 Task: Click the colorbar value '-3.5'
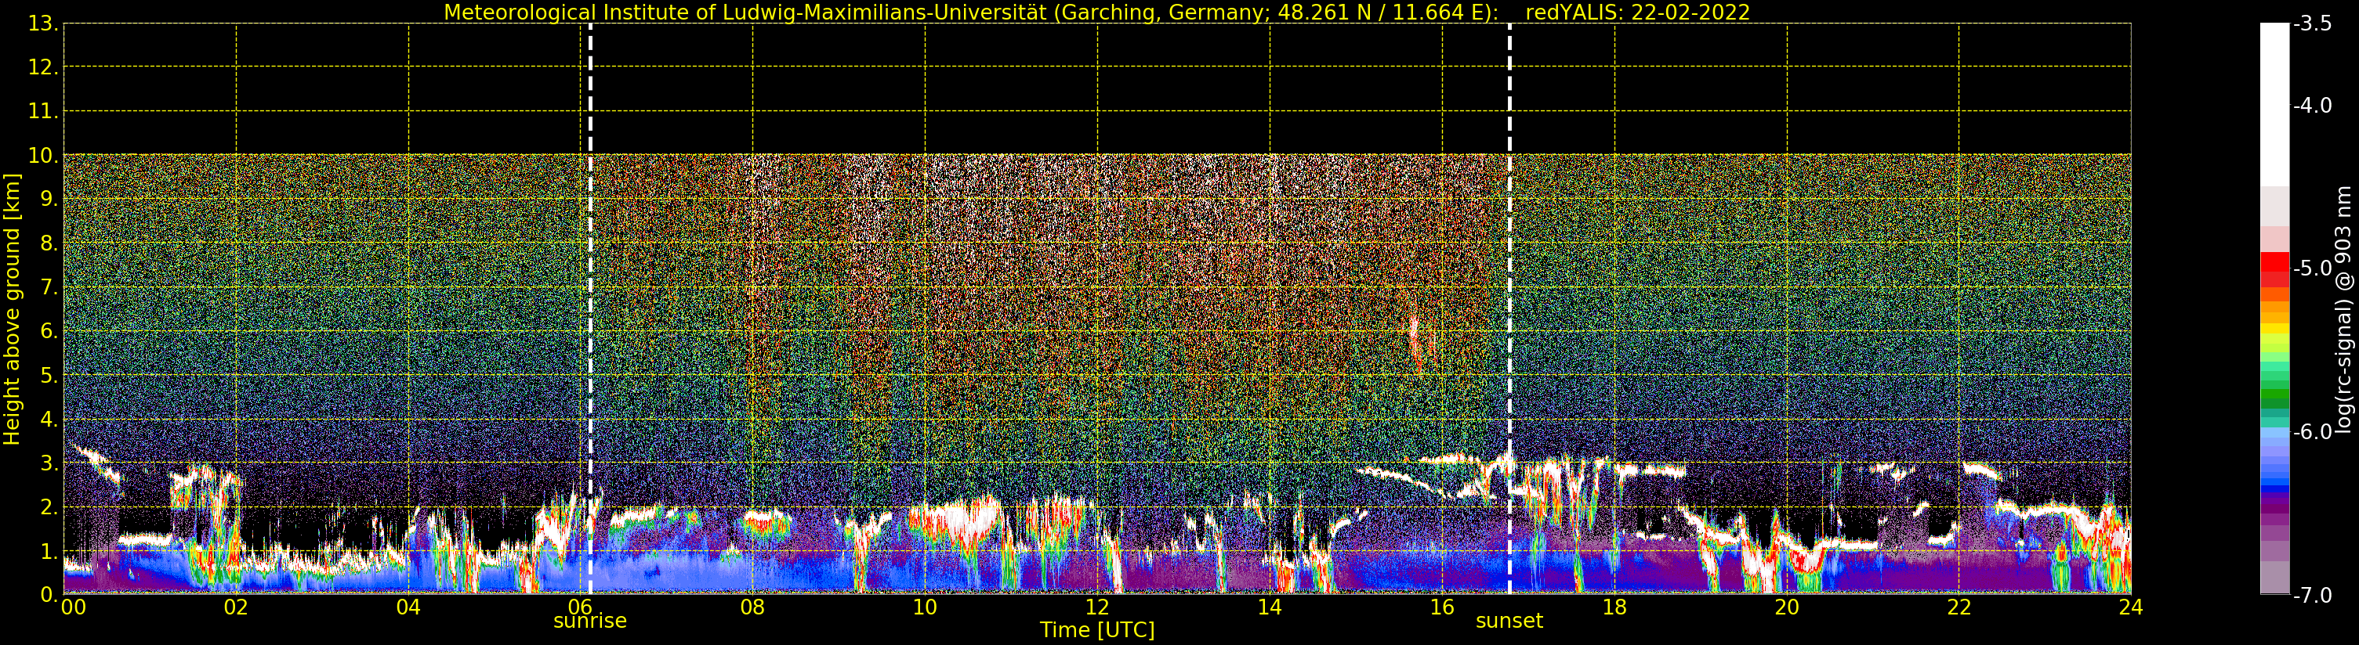click(x=2312, y=23)
